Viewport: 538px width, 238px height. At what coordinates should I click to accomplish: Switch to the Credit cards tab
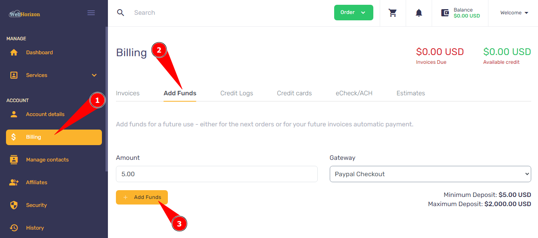(294, 93)
